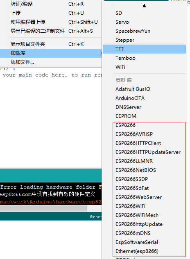Click 导出已编译的二进制文件 entry

click(51, 31)
